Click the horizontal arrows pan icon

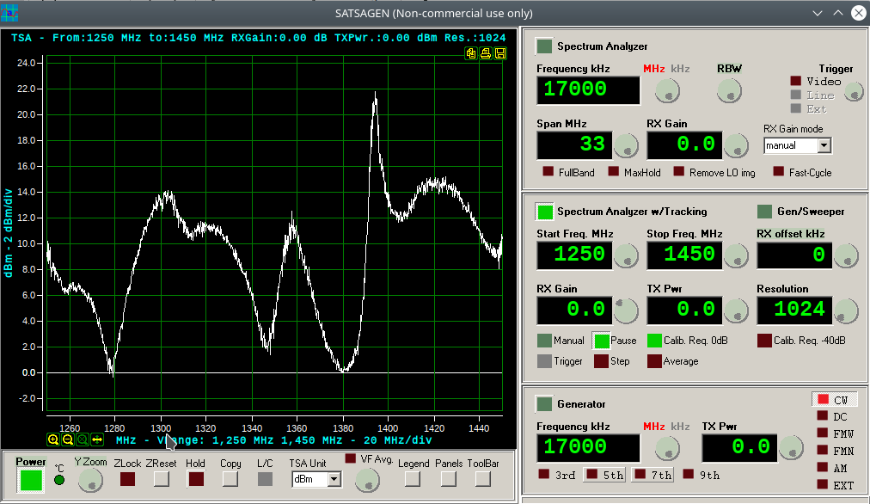pos(97,439)
